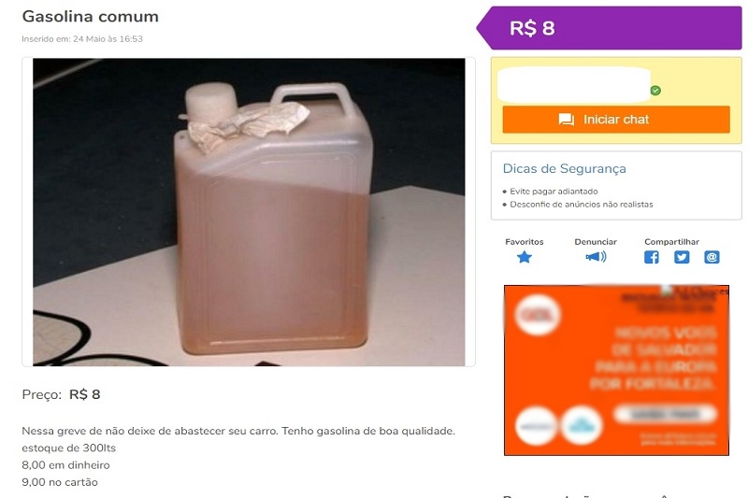Click the Denunciar label
Screen dimensions: 748x498
tap(596, 242)
